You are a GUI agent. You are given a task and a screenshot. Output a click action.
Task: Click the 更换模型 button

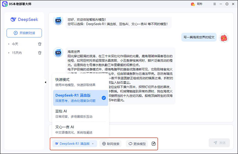pyautogui.click(x=137, y=144)
